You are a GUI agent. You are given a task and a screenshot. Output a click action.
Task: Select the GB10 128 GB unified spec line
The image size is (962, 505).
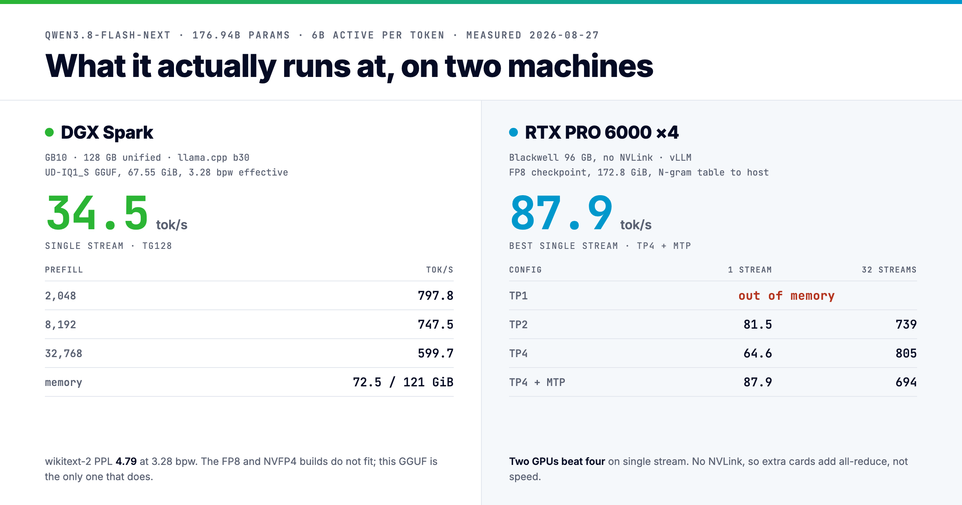pos(147,158)
